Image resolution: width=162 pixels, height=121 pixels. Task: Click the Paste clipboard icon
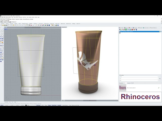(14, 25)
